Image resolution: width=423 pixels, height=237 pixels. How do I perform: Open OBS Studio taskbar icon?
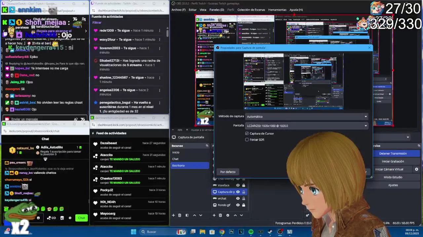point(280,232)
